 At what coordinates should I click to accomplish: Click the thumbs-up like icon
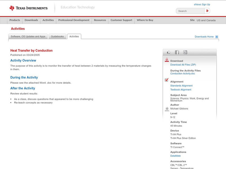coord(169,52)
